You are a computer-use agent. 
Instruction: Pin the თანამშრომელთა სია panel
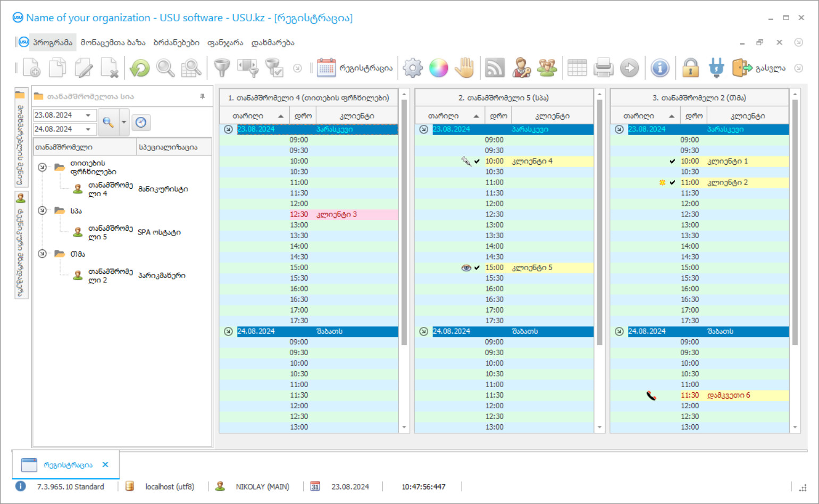click(x=202, y=96)
